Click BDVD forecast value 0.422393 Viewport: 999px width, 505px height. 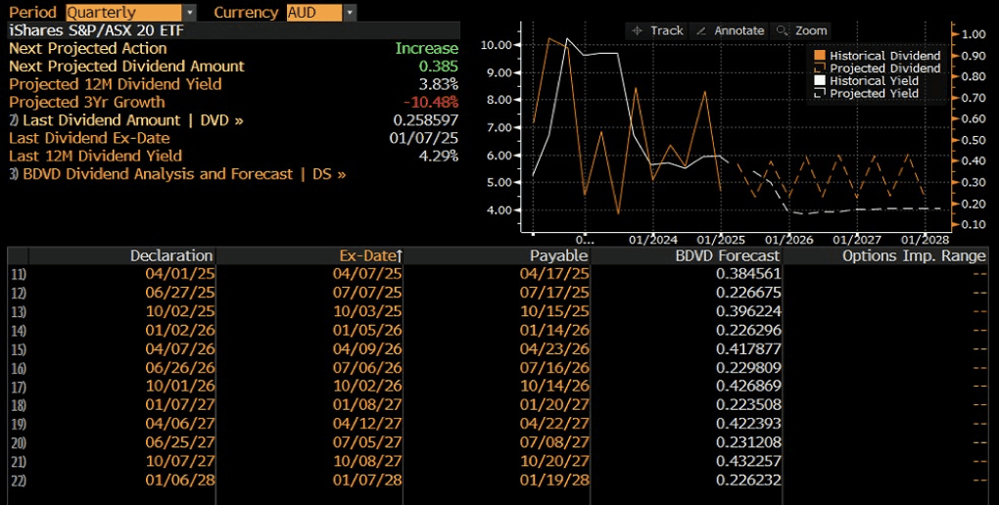pyautogui.click(x=748, y=424)
